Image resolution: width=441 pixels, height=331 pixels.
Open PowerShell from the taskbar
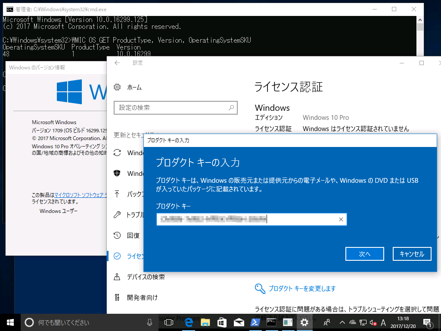coord(255,322)
